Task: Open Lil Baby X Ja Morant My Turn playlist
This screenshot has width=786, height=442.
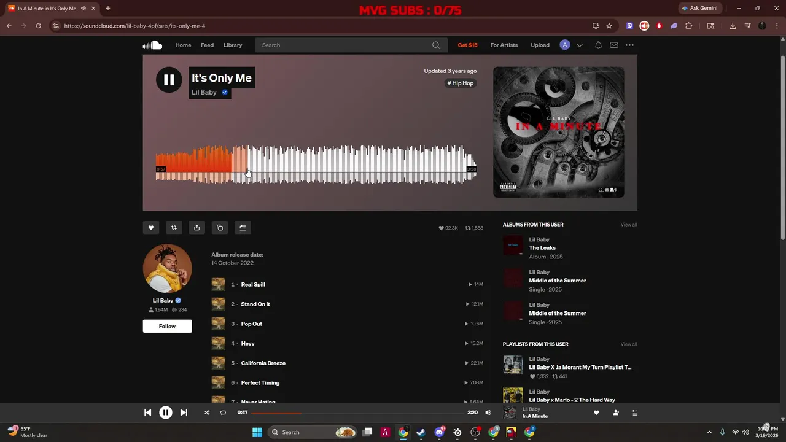Action: pos(580,367)
